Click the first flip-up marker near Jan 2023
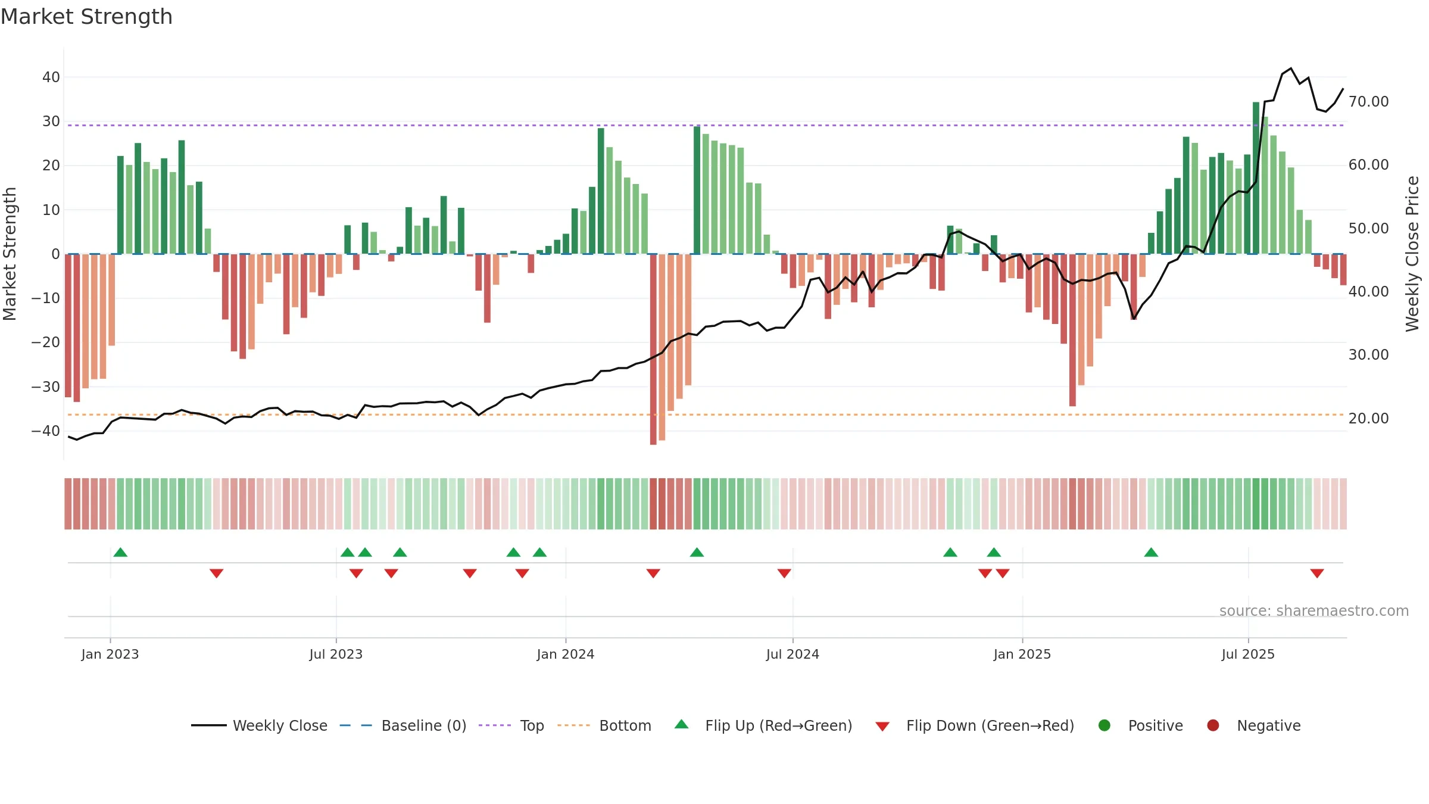This screenshot has width=1429, height=804. (x=120, y=552)
